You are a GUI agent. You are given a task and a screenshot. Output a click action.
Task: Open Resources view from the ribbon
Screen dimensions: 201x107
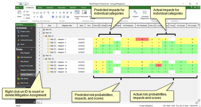tap(84, 14)
